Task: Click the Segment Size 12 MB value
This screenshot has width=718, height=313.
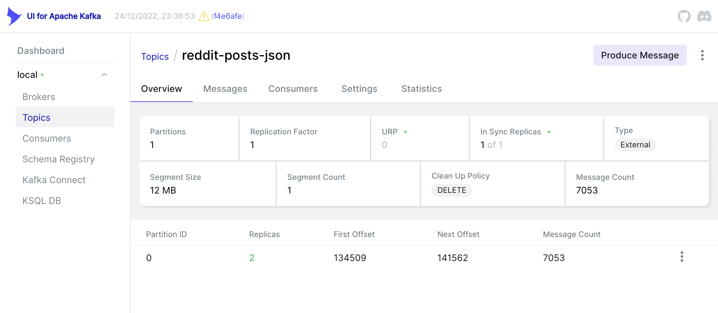Action: tap(163, 190)
